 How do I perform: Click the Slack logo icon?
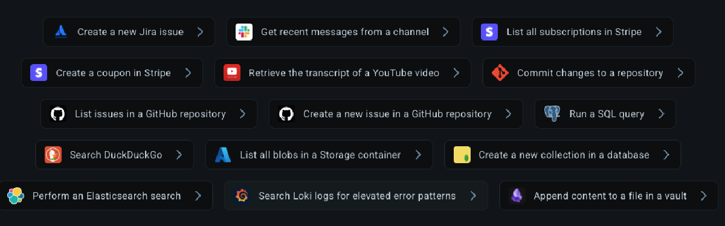pos(244,32)
